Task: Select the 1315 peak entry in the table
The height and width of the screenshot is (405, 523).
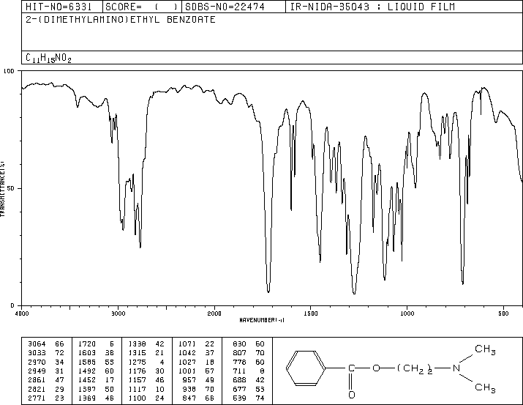Action: [146, 353]
